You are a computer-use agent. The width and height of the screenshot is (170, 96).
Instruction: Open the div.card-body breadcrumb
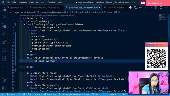coord(95,12)
